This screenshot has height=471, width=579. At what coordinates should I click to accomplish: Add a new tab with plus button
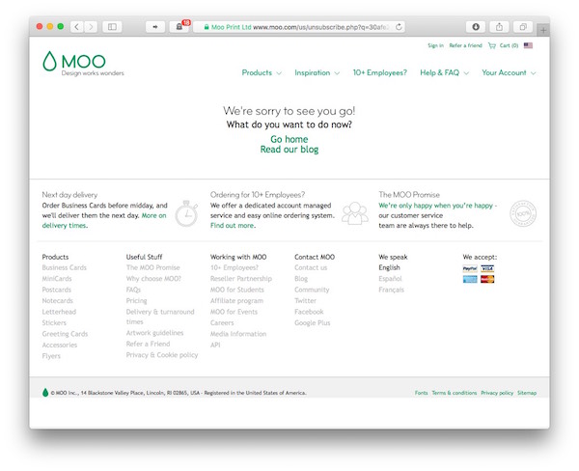(x=543, y=30)
